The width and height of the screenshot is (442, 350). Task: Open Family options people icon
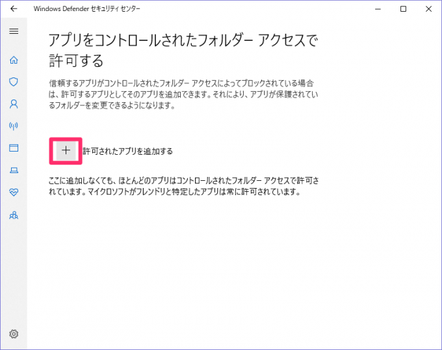pyautogui.click(x=14, y=215)
